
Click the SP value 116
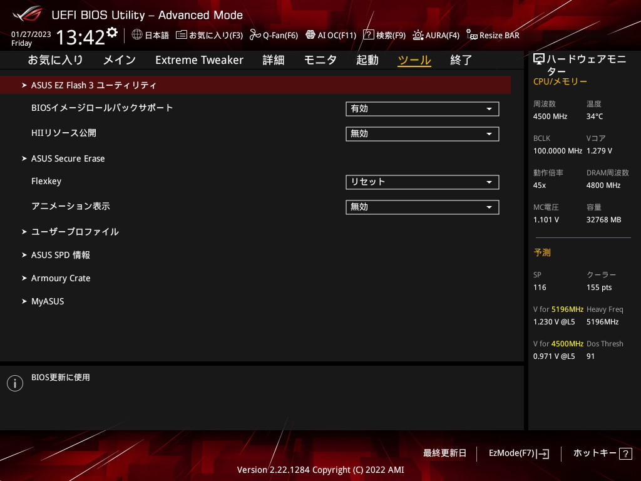(540, 287)
